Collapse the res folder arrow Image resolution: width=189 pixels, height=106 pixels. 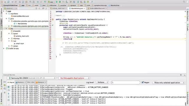(x=6, y=29)
